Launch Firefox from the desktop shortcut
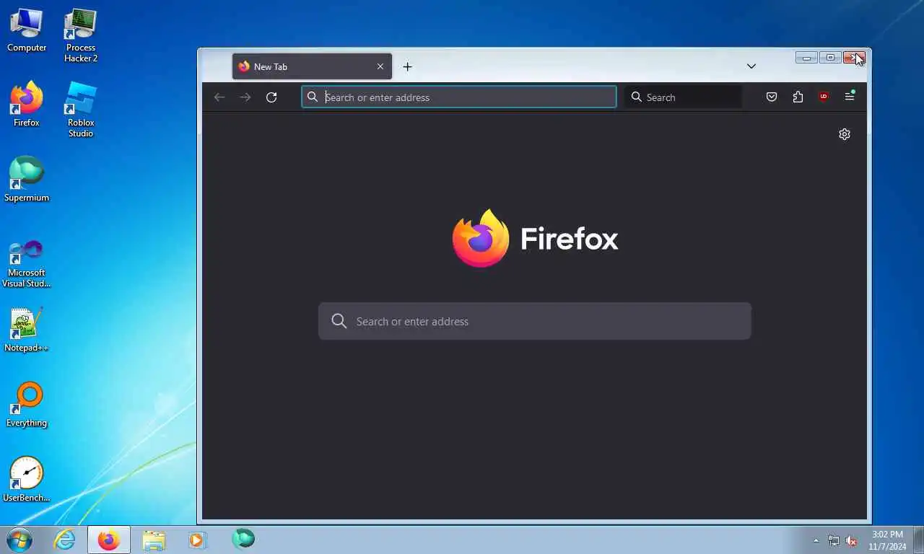This screenshot has width=924, height=554. tap(27, 105)
